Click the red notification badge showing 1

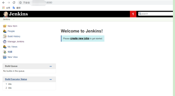(133, 14)
